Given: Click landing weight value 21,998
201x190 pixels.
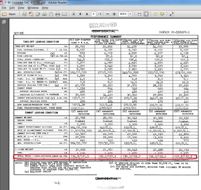Looking at the screenshot, I should (80, 150).
